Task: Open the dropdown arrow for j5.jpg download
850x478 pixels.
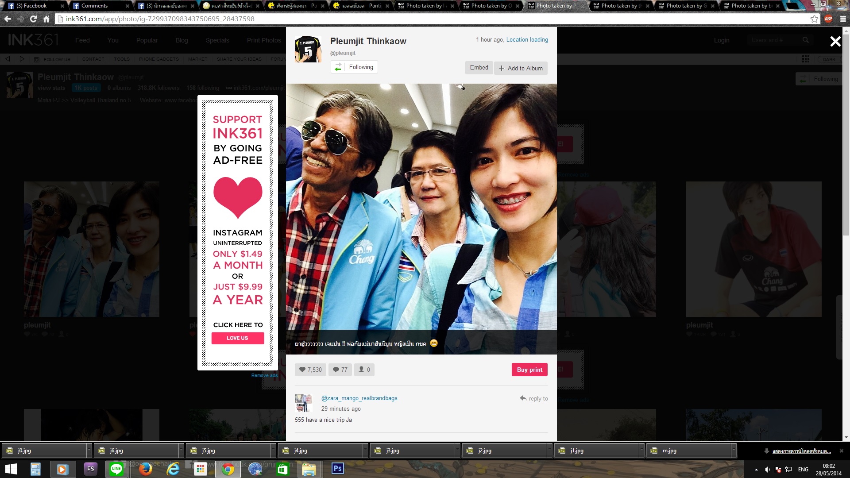Action: pos(273,451)
